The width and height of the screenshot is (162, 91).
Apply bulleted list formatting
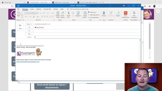pos(44,13)
